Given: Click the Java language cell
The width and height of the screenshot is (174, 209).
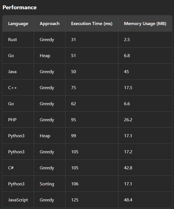Looking at the screenshot, I should coord(12,71).
